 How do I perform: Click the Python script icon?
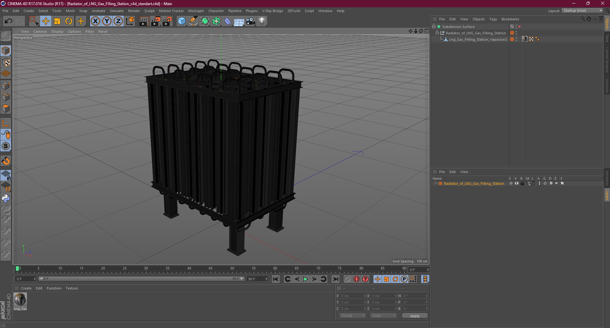coord(6,198)
